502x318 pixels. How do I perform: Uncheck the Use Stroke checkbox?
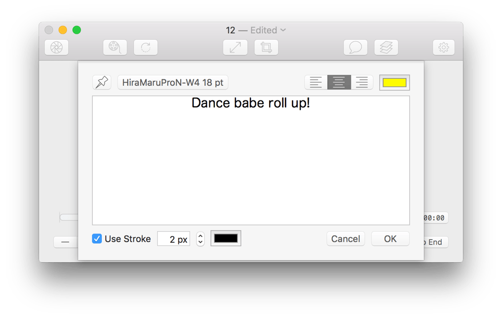point(97,239)
